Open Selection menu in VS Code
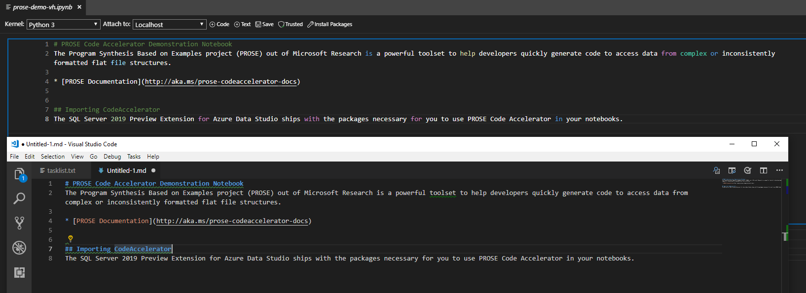Image resolution: width=806 pixels, height=293 pixels. tap(53, 157)
